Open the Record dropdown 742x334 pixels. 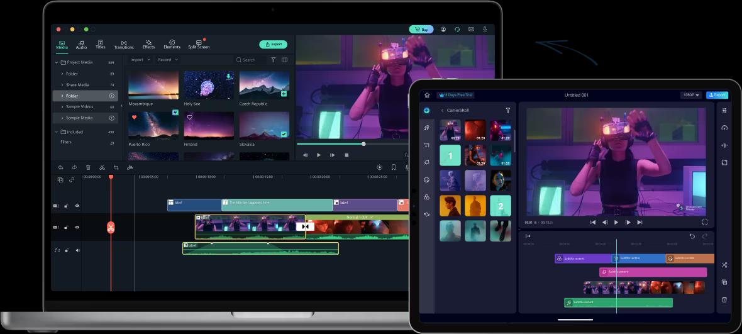pos(168,60)
